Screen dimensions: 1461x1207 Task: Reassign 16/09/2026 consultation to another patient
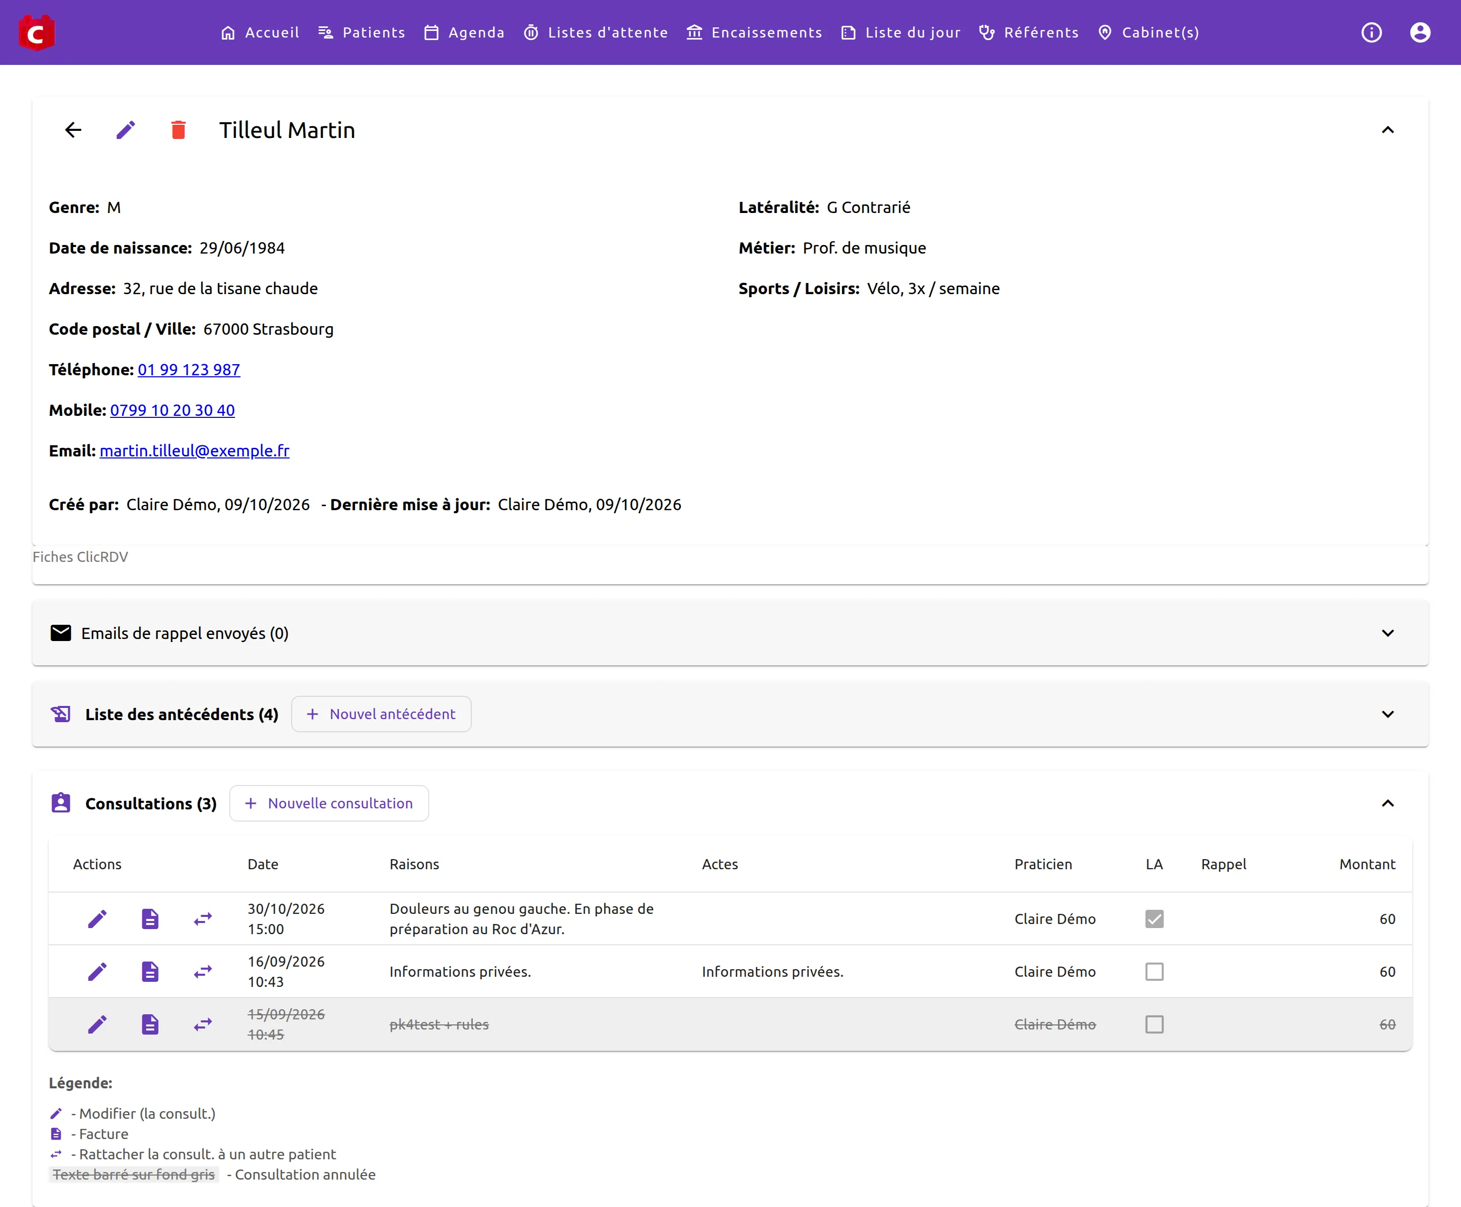click(x=203, y=971)
